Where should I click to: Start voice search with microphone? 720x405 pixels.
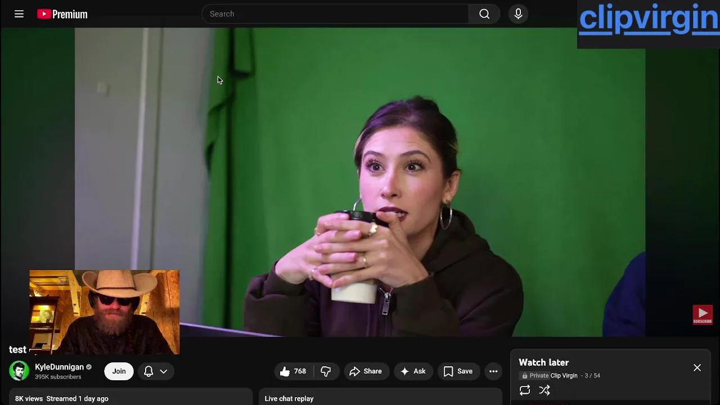[518, 14]
